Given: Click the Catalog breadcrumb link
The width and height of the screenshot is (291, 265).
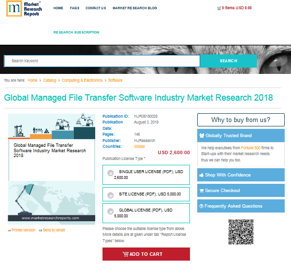Looking at the screenshot, I should click(x=50, y=80).
